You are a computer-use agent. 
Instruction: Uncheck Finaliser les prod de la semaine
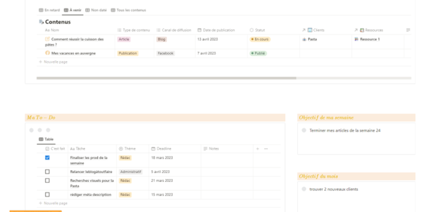[x=47, y=158]
